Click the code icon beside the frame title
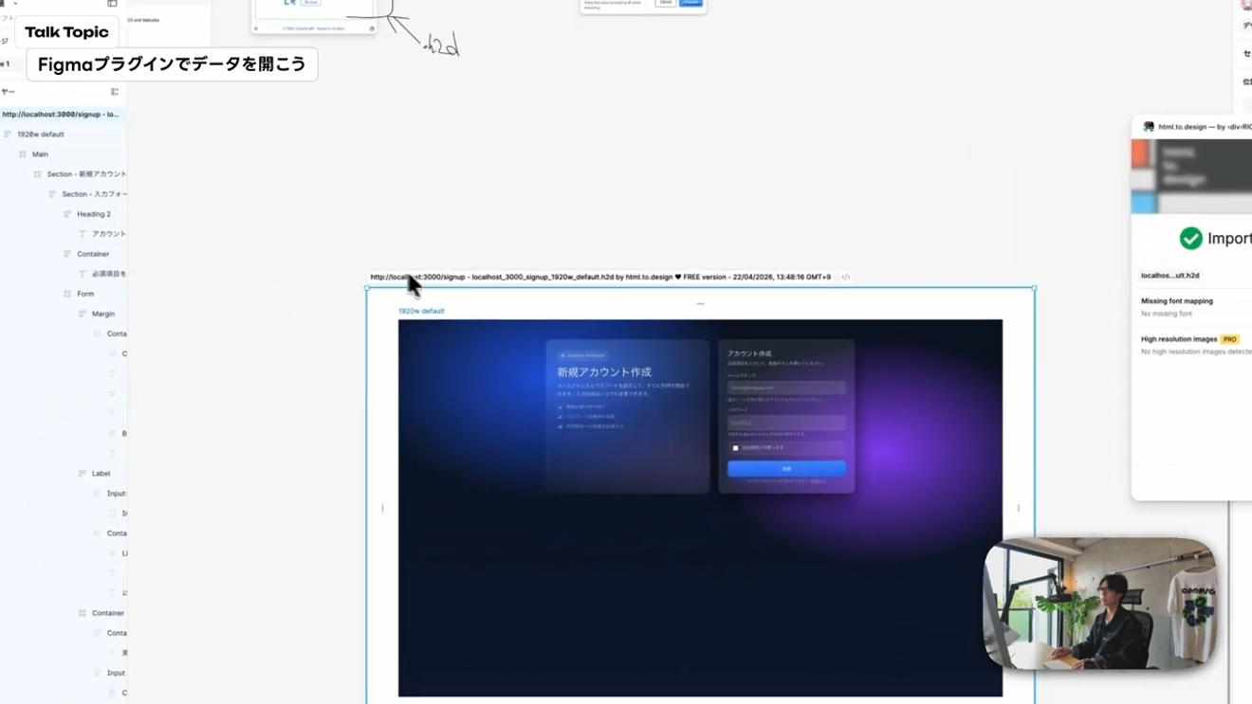Image resolution: width=1252 pixels, height=704 pixels. coord(845,278)
